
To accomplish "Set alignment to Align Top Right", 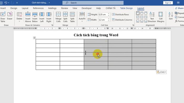I will tap(146, 13).
